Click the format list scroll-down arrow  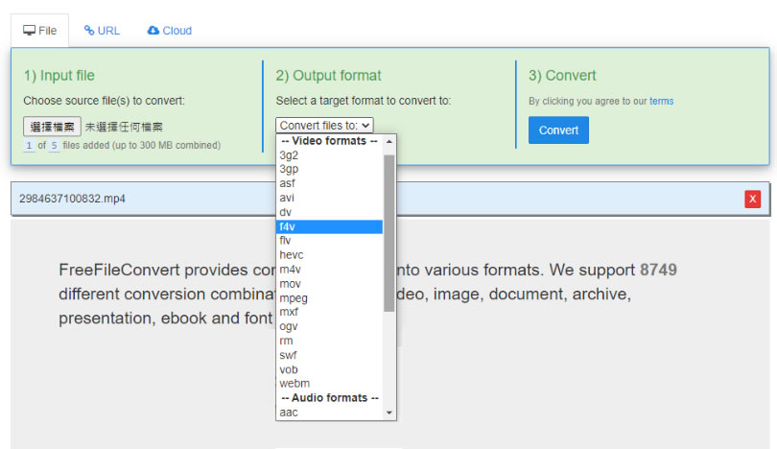click(389, 413)
